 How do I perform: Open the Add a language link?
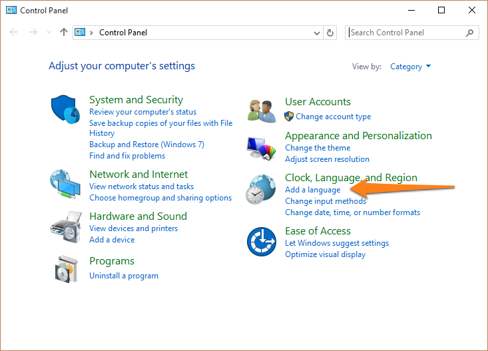click(x=312, y=190)
